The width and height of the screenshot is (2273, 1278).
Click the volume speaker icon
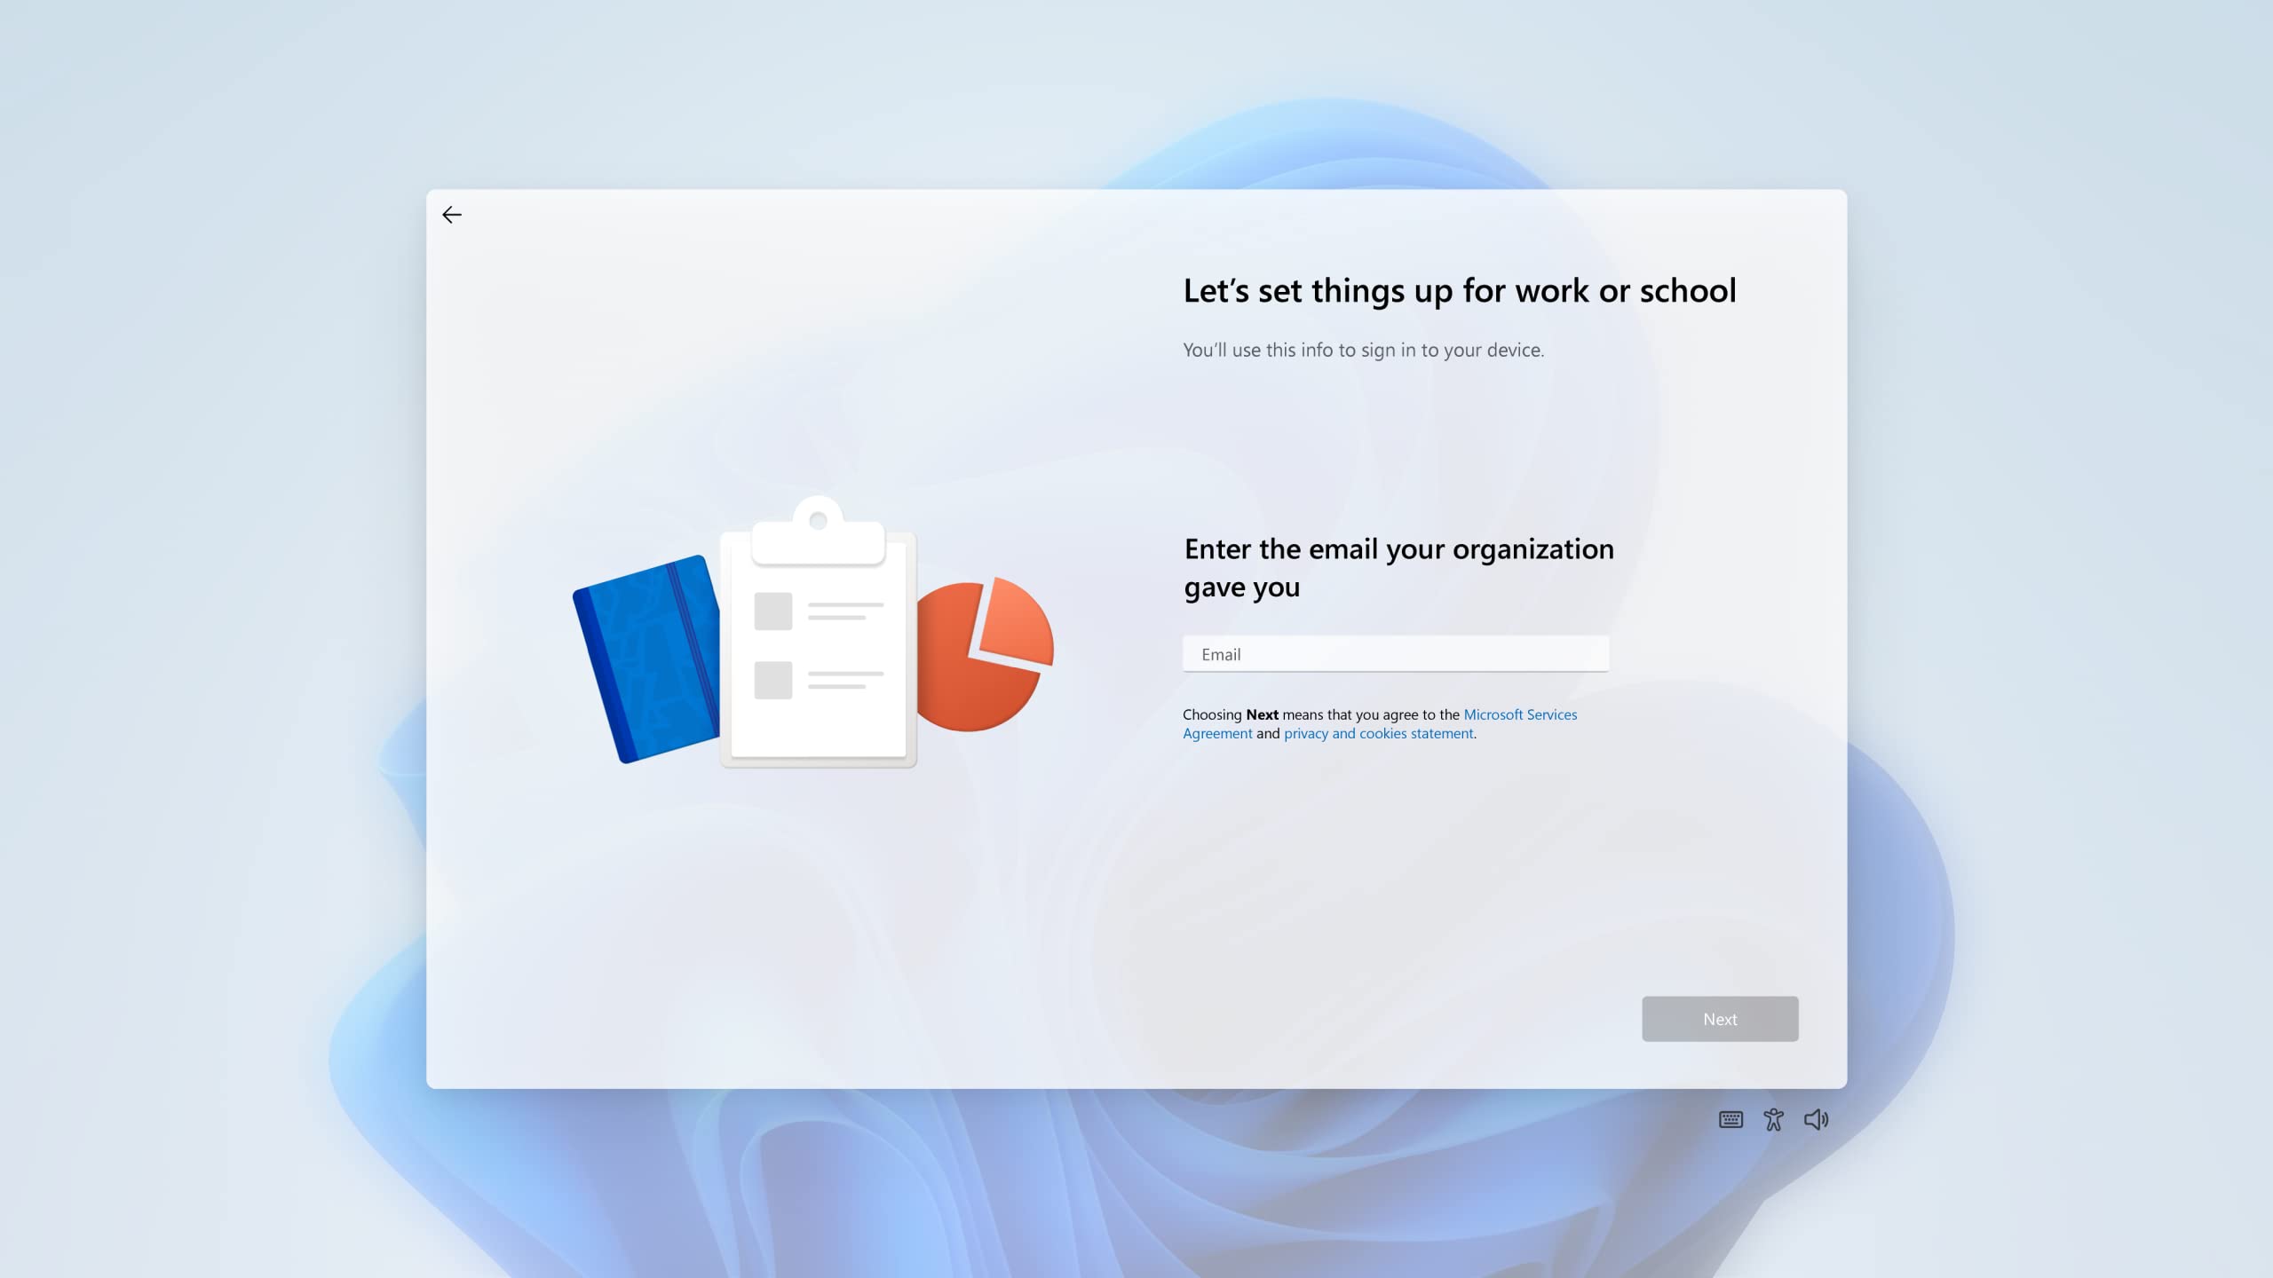[1816, 1120]
